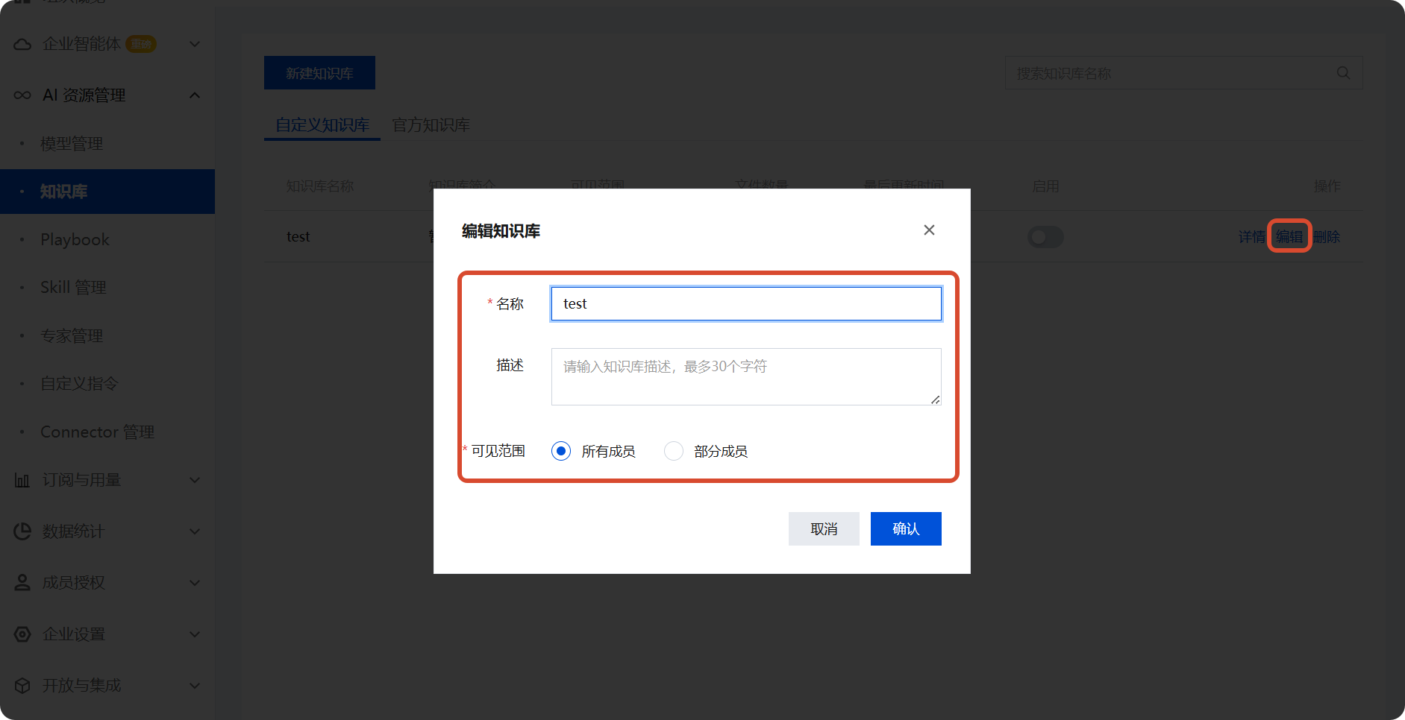Click the 操作 column header
Image resolution: width=1405 pixels, height=720 pixels.
click(x=1327, y=186)
